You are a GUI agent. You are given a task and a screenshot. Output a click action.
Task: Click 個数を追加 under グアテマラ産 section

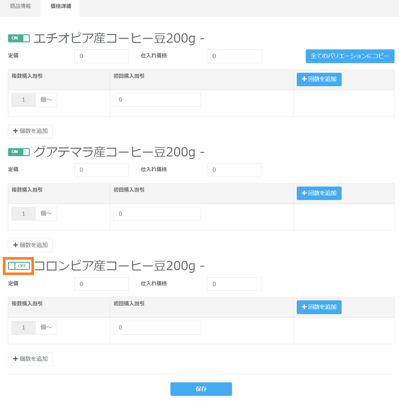[30, 245]
